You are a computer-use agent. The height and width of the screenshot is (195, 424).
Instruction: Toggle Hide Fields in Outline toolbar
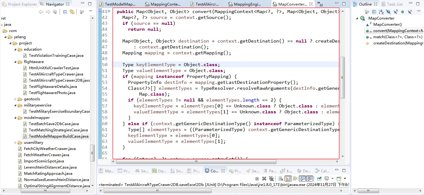click(x=388, y=12)
